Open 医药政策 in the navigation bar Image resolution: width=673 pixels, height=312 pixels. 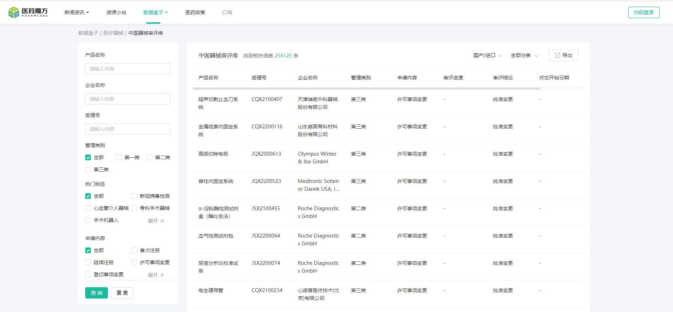click(x=195, y=12)
